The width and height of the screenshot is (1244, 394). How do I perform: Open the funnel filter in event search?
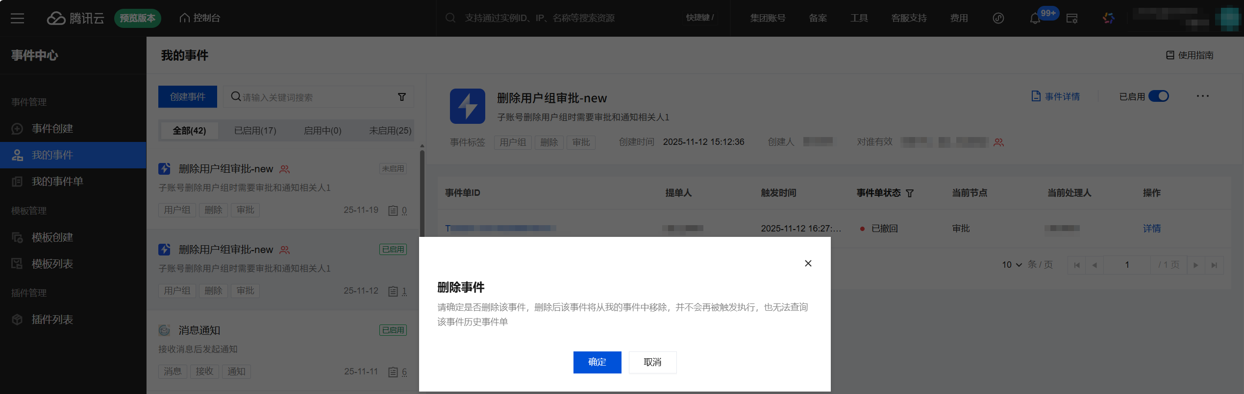click(x=402, y=97)
